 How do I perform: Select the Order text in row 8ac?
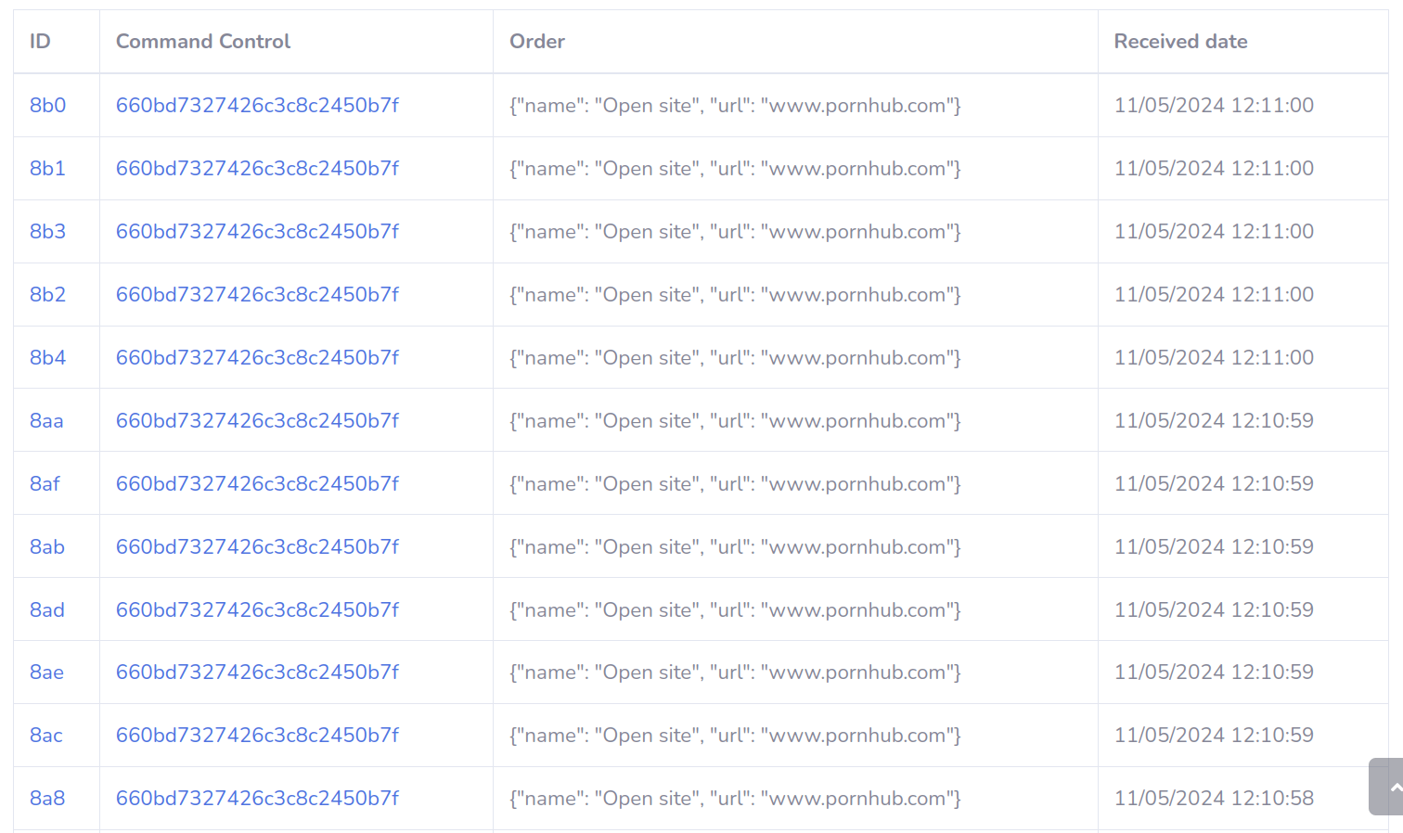pyautogui.click(x=735, y=736)
